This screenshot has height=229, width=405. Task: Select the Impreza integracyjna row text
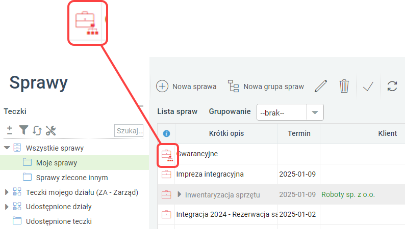coord(210,174)
